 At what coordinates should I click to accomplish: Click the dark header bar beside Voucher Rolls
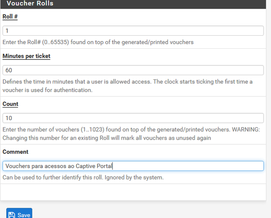tap(159, 3)
